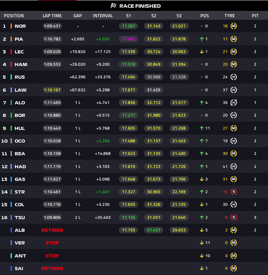Click the INTERVAL column header
268x275 pixels.
click(103, 16)
